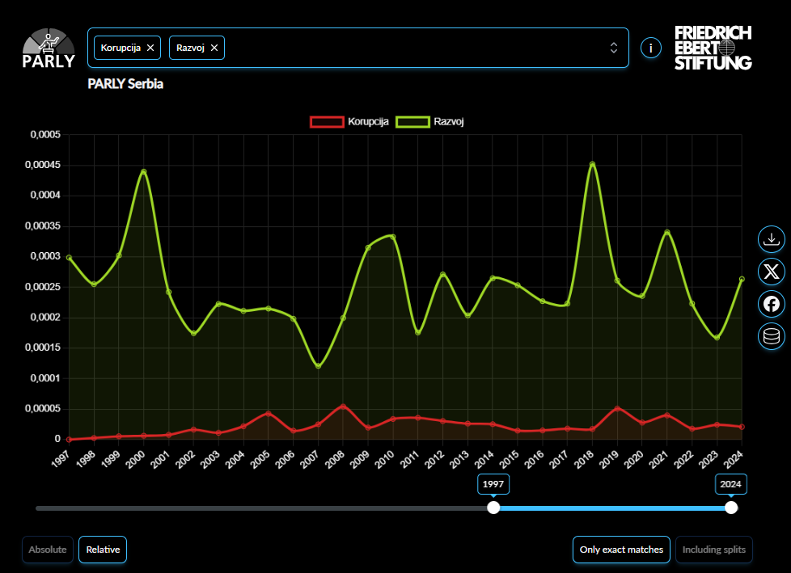Open the info icon button
The width and height of the screenshot is (791, 573).
(x=650, y=48)
